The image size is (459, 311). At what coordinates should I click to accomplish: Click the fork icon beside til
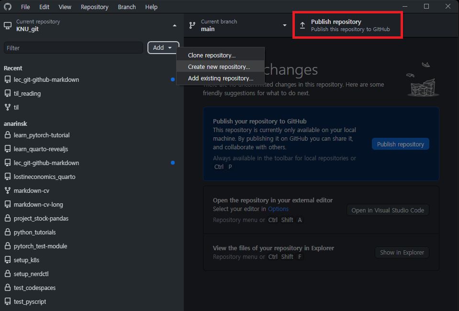coord(8,107)
